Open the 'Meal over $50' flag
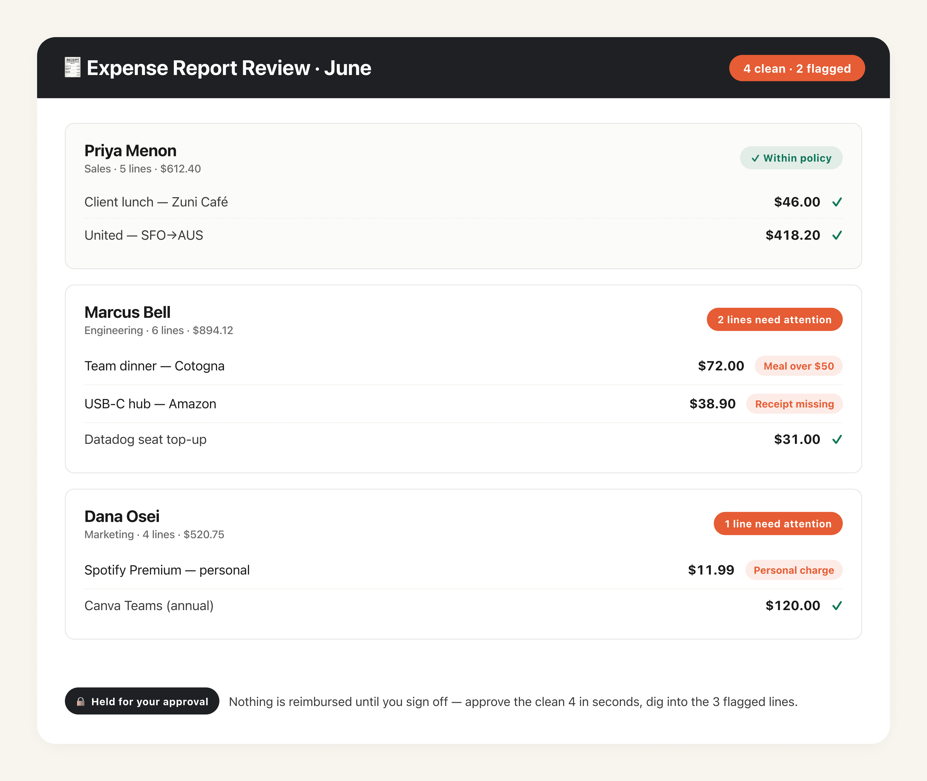 tap(798, 366)
